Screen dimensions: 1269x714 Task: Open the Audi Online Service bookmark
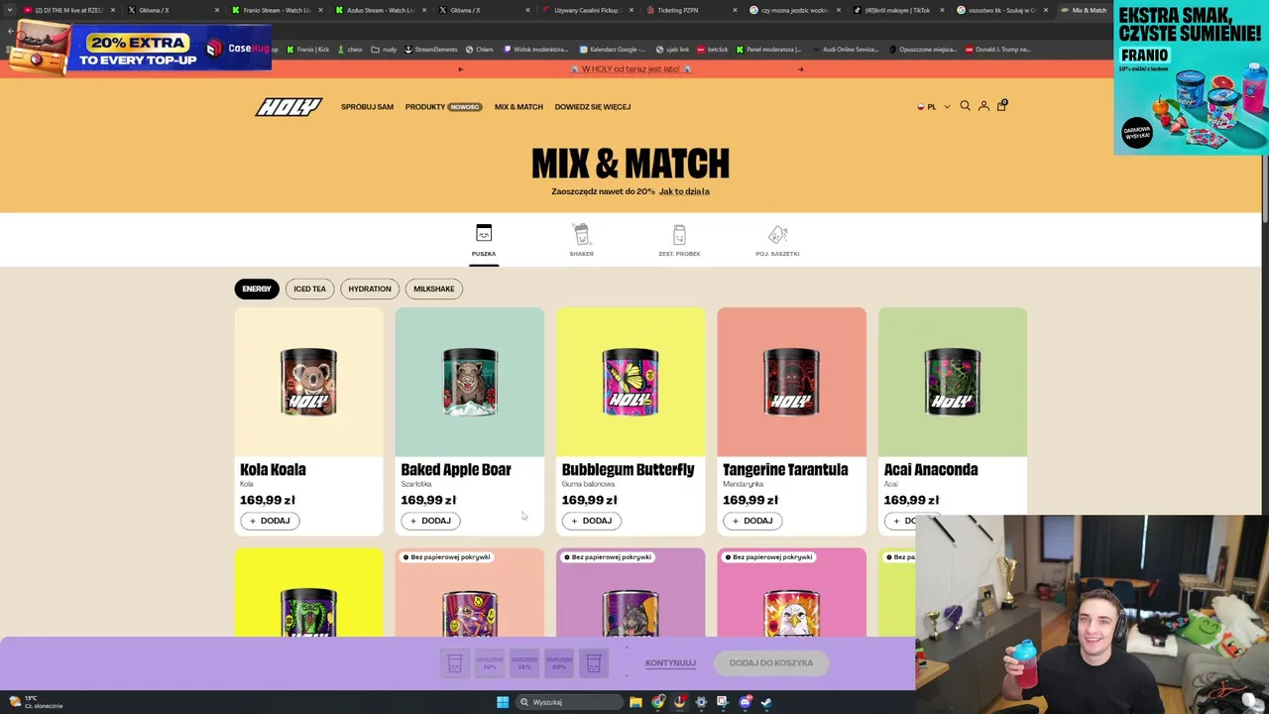[846, 49]
